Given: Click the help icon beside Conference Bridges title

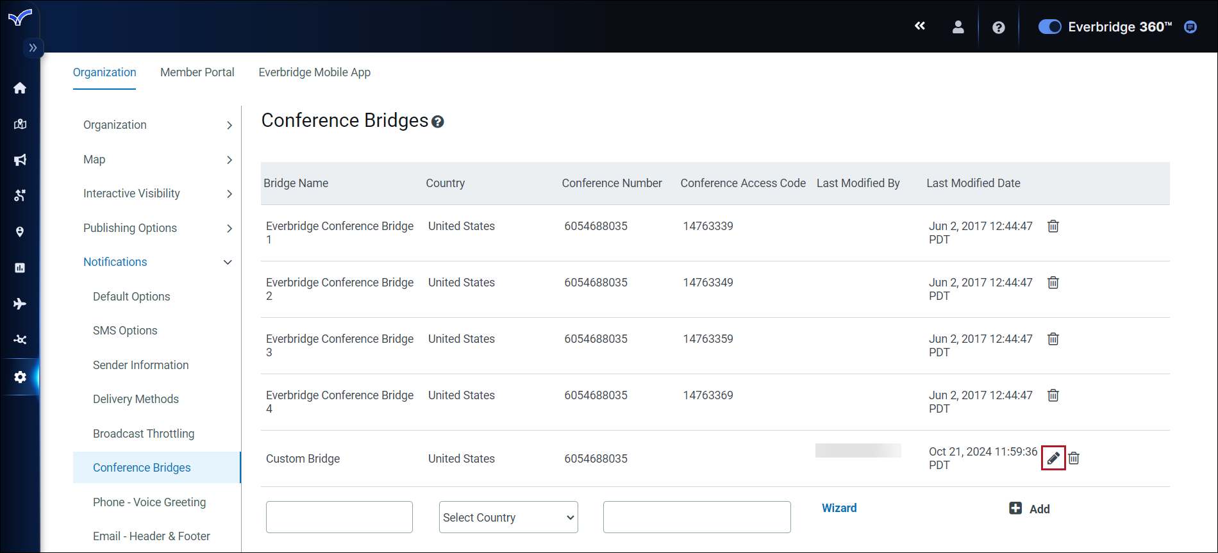Looking at the screenshot, I should (438, 122).
